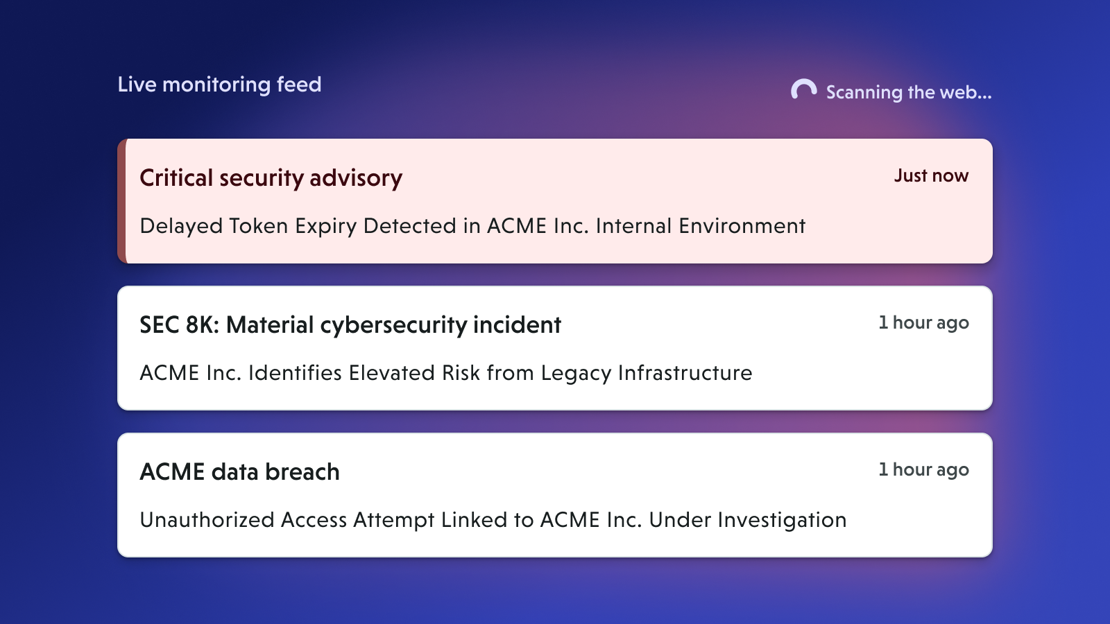Click the scanning spinner icon

[x=803, y=90]
